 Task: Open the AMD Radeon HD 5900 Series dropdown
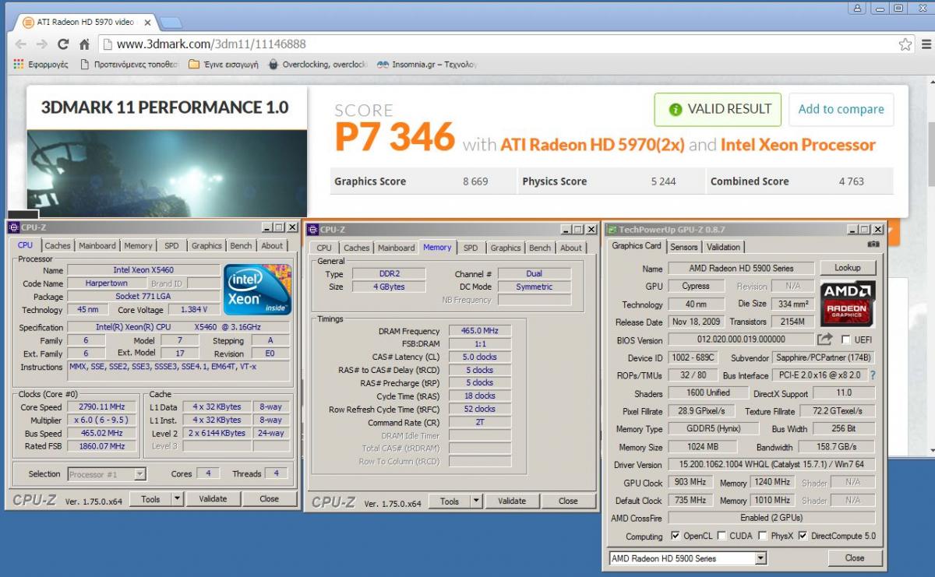(688, 558)
